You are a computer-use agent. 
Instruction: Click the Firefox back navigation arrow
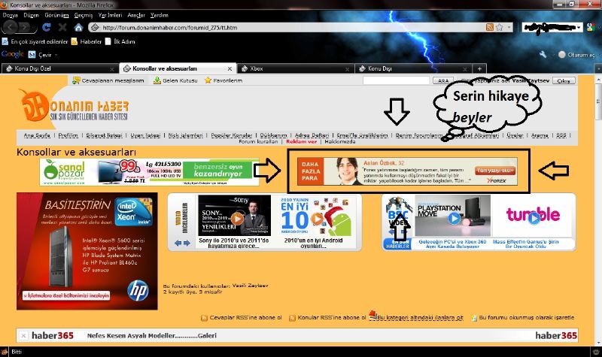[10, 26]
